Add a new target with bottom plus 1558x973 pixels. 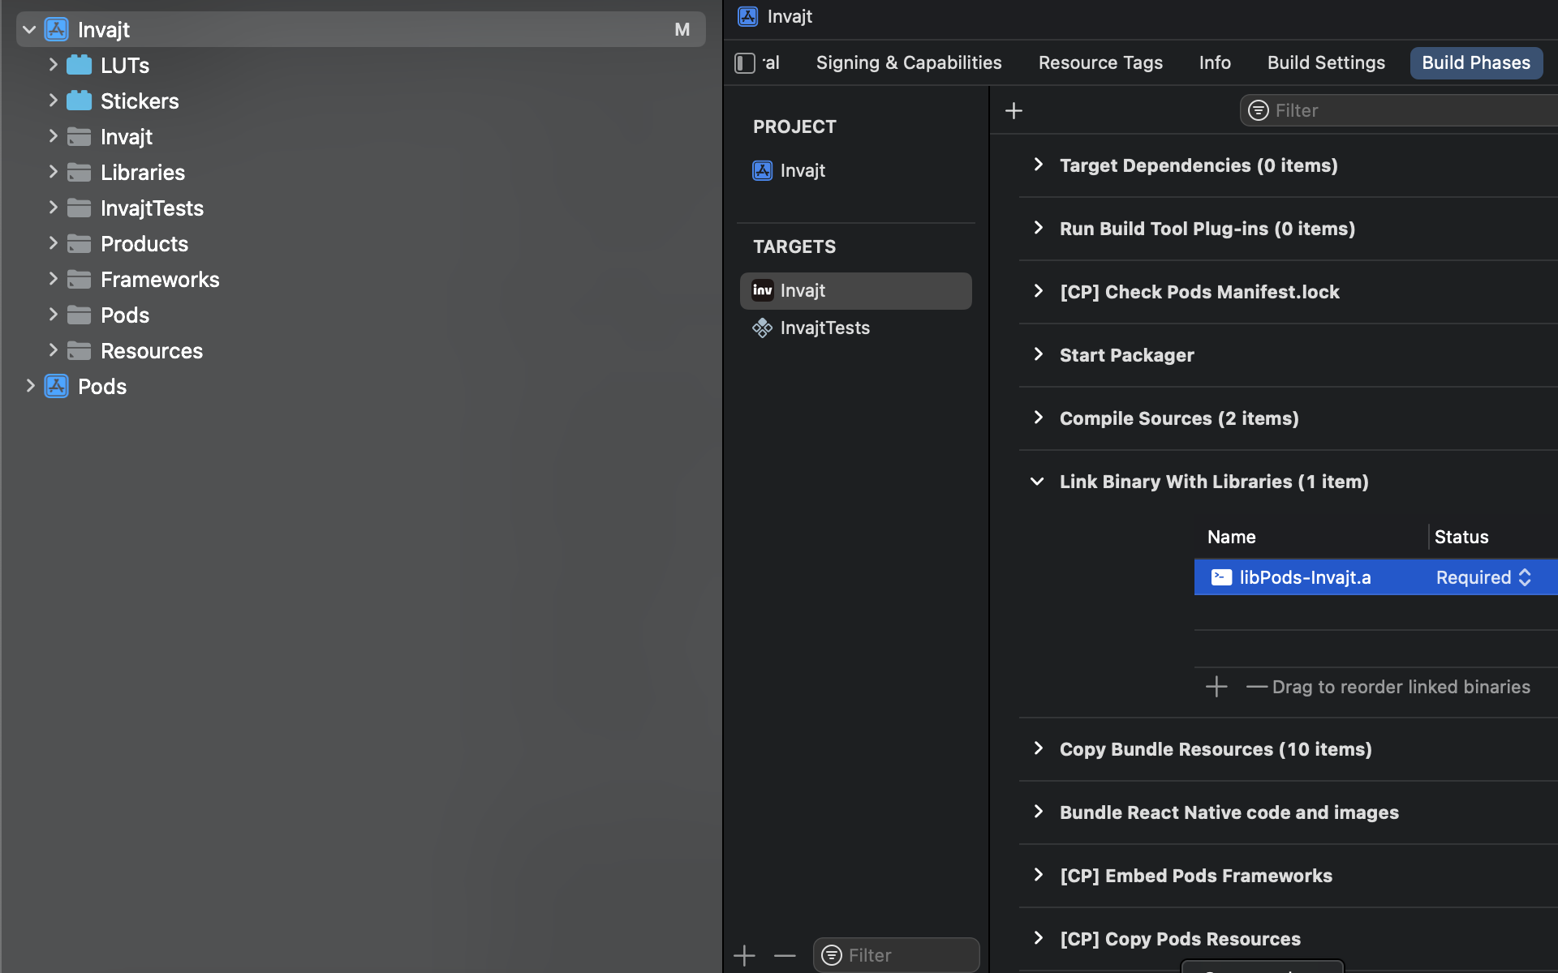[744, 955]
